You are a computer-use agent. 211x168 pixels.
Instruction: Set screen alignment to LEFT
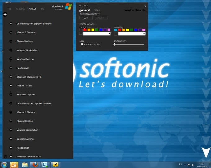click(86, 18)
